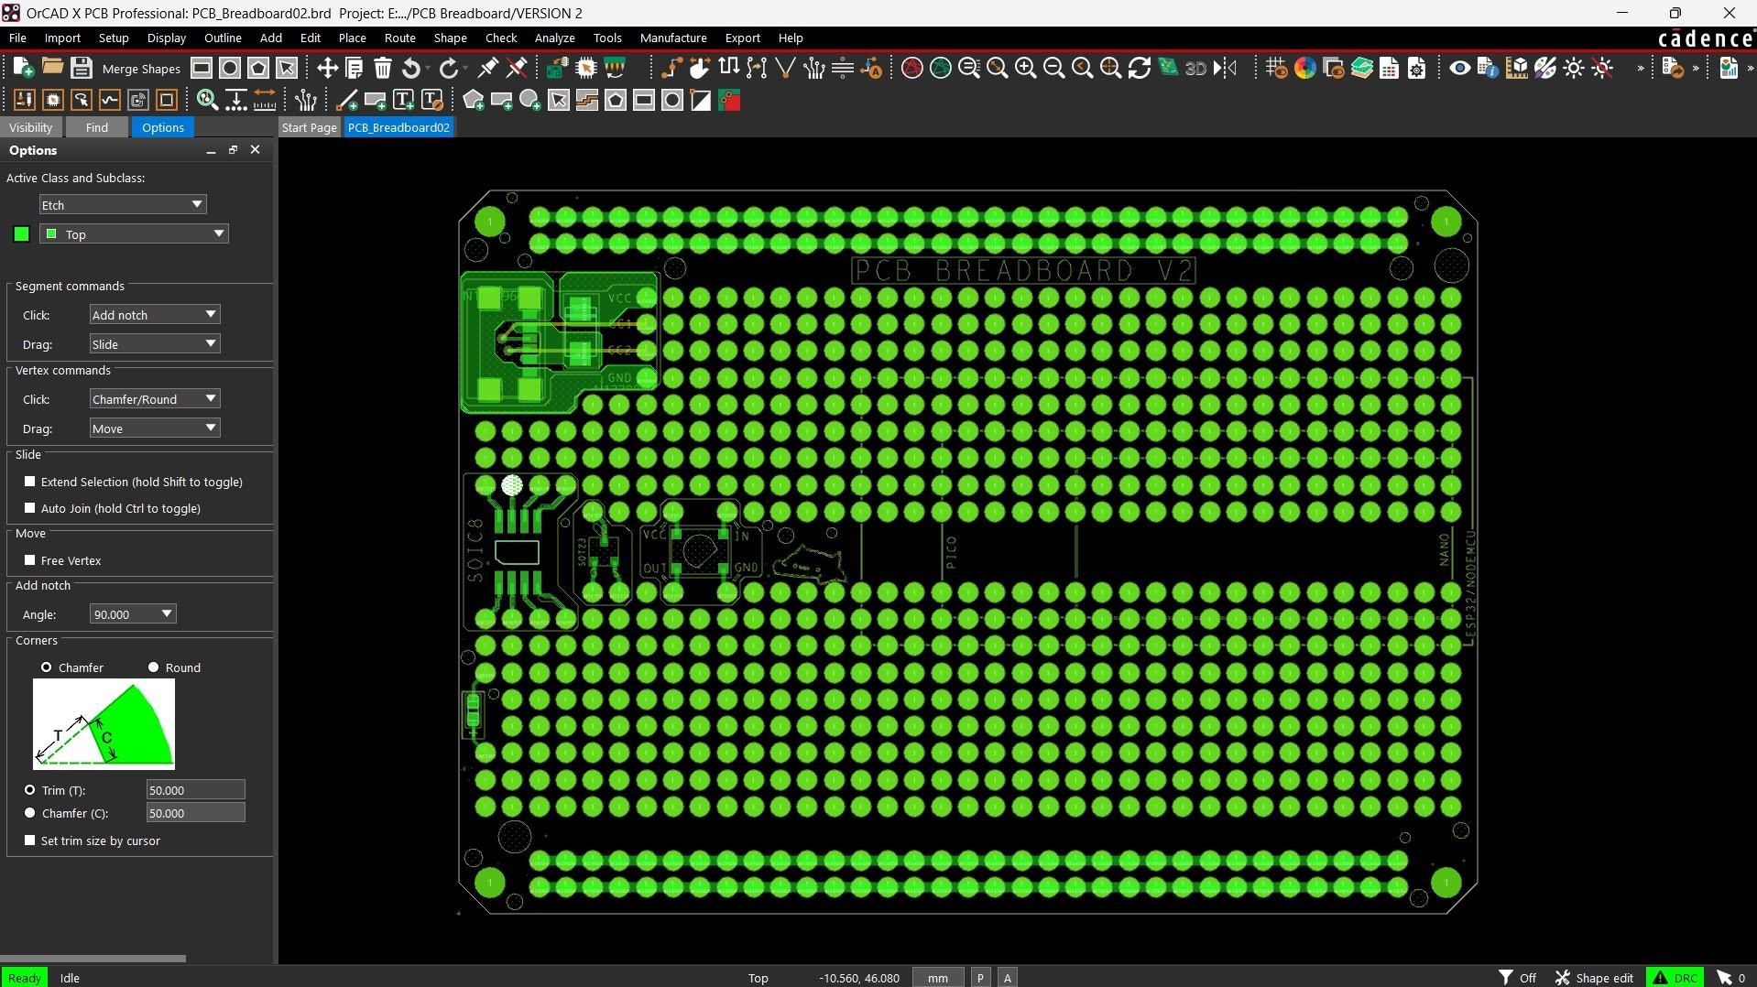Open Vertex Drag 'Move' dropdown

[155, 428]
